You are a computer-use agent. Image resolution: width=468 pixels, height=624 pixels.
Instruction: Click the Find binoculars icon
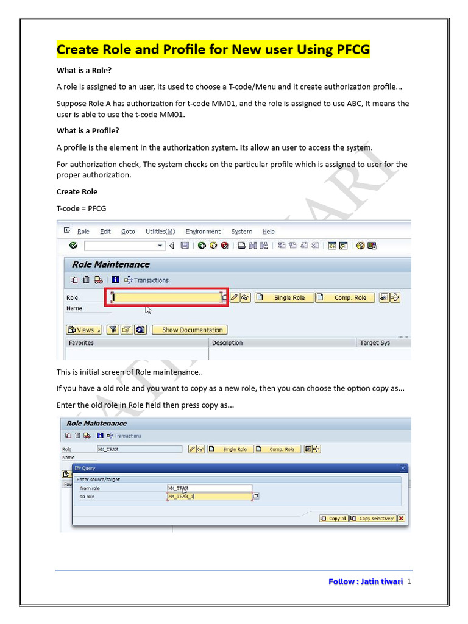point(253,246)
